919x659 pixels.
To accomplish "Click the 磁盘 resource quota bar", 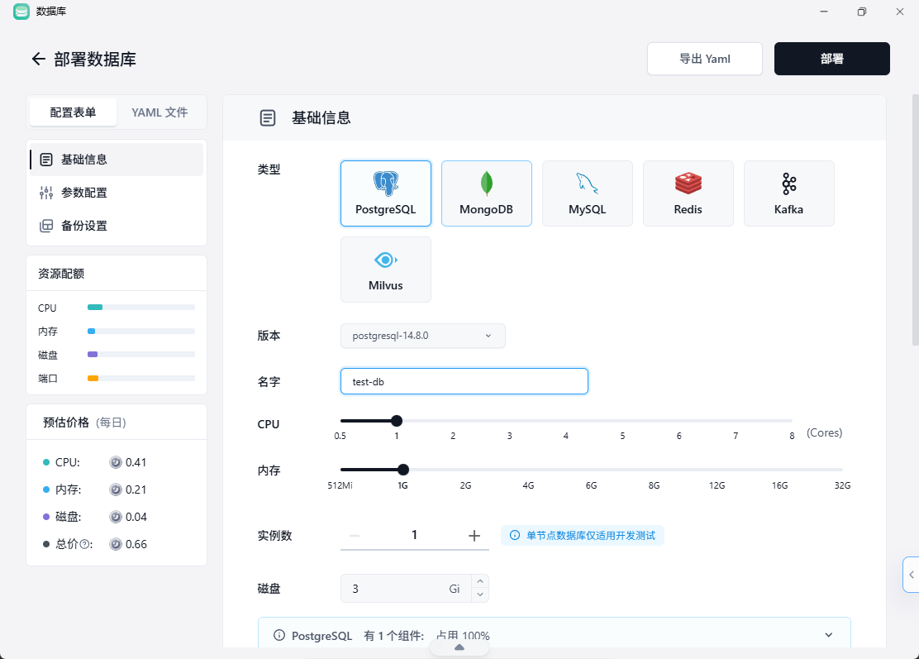I will (x=141, y=354).
